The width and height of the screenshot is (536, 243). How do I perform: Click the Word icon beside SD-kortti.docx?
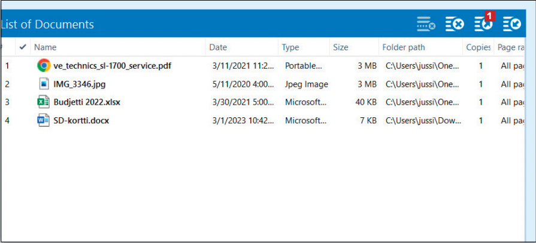click(x=43, y=120)
